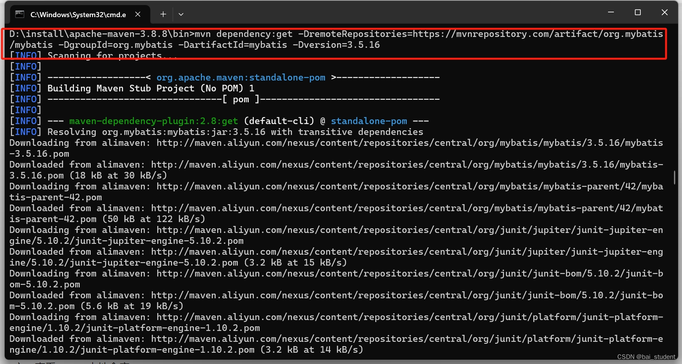Screen dimensions: 682x364
Task: Click '(50 kB at 122 kB/s)' download speed text
Action: (154, 219)
